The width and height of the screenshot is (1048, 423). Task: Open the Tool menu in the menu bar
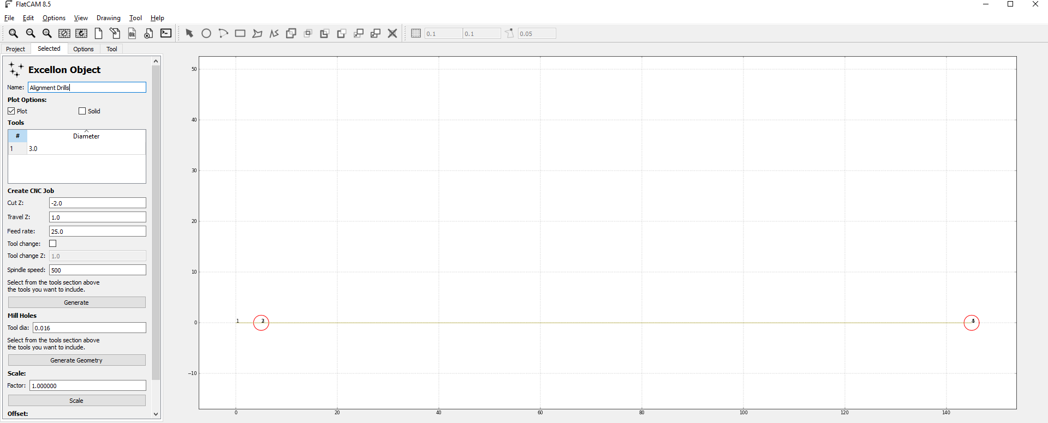(135, 18)
